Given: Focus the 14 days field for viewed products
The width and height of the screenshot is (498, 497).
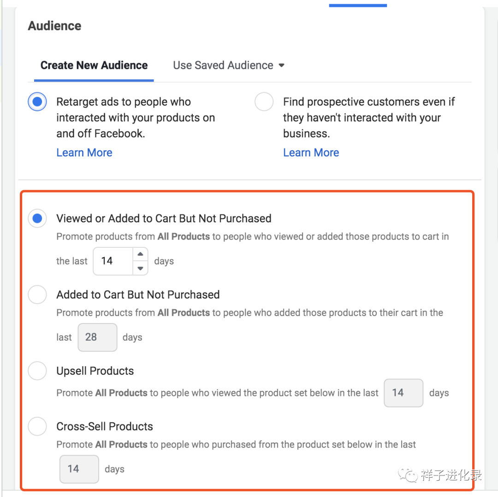Looking at the screenshot, I should point(113,261).
